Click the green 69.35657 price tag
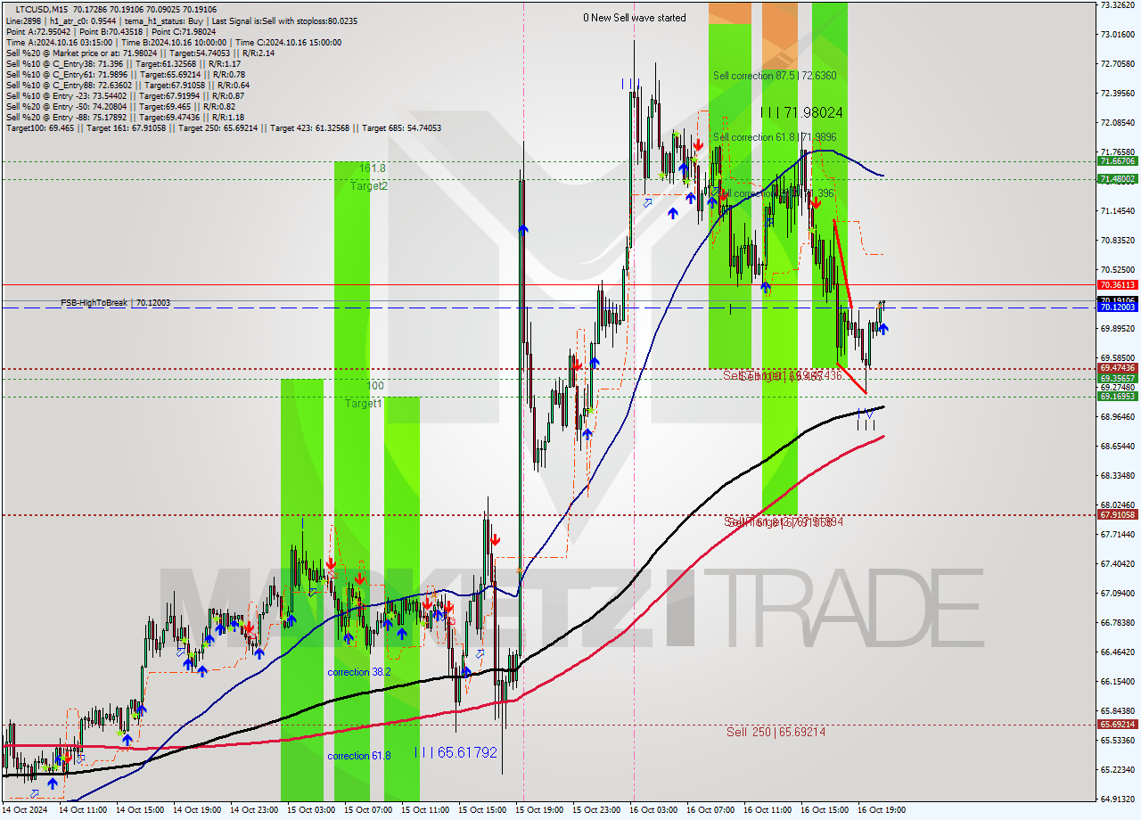 (x=1117, y=378)
